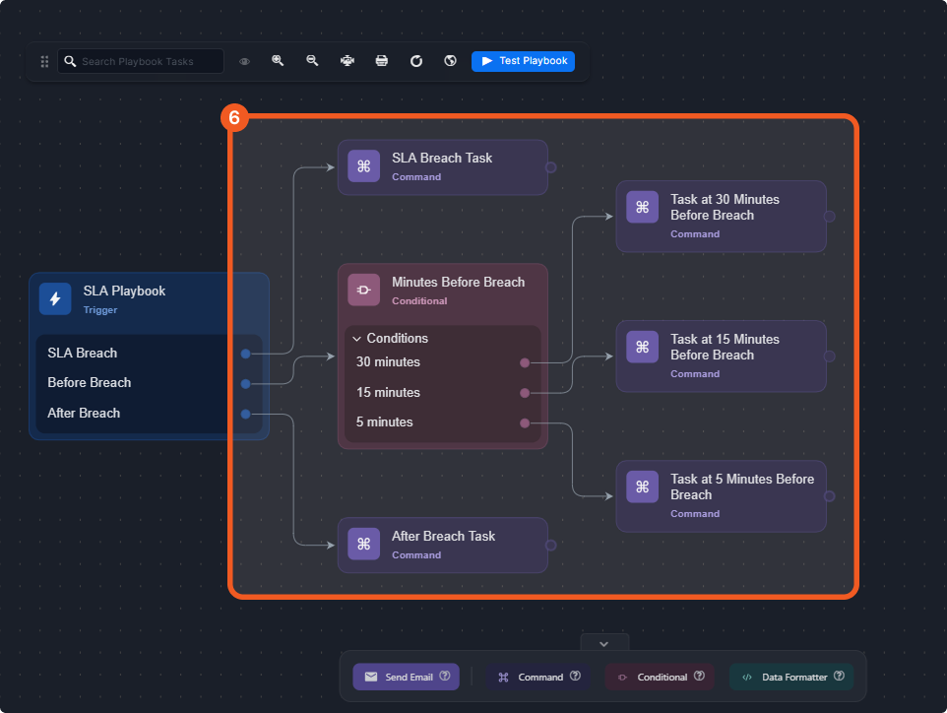
Task: Click the SLA Playbook trigger lightning icon
Action: coord(55,298)
